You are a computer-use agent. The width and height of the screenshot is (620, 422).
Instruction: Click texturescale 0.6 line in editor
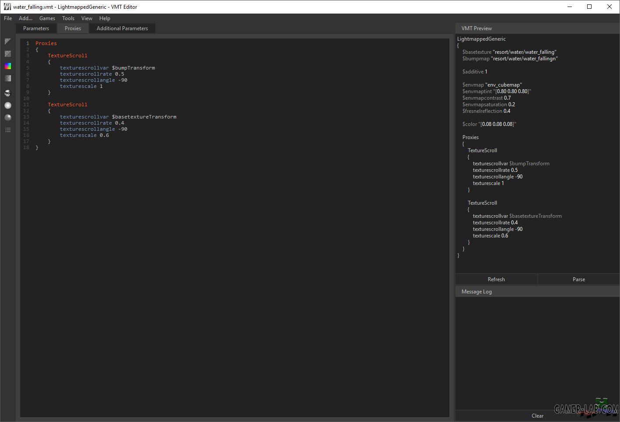tap(84, 135)
